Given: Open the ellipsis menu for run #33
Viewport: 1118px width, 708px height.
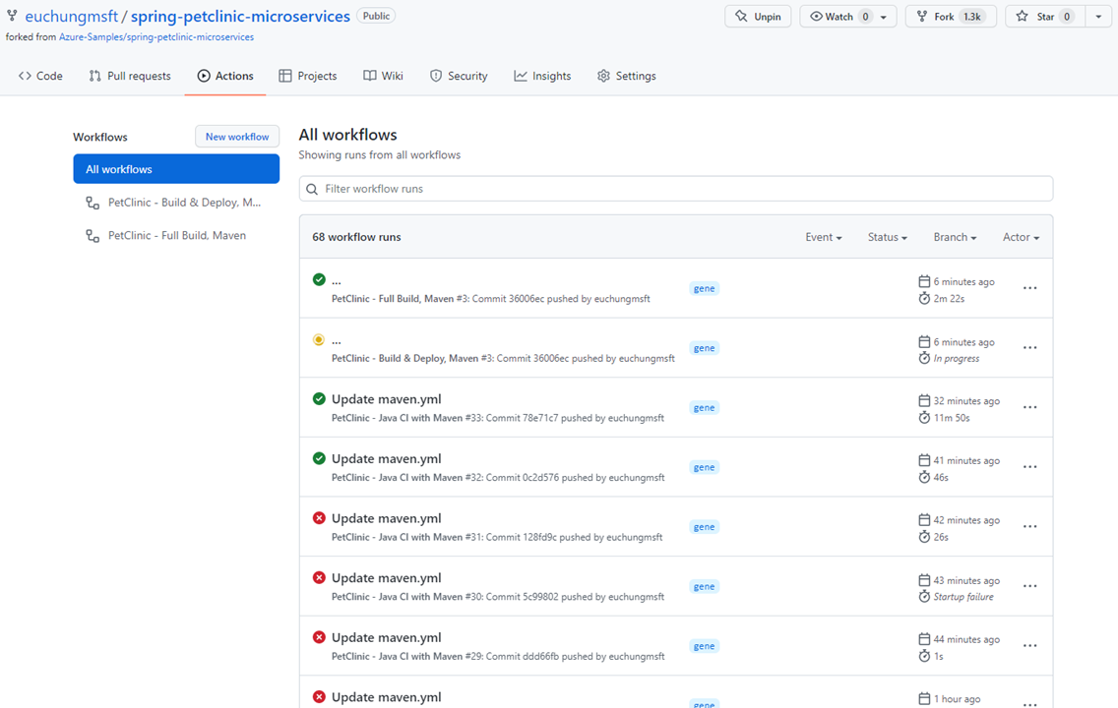Looking at the screenshot, I should [x=1029, y=407].
